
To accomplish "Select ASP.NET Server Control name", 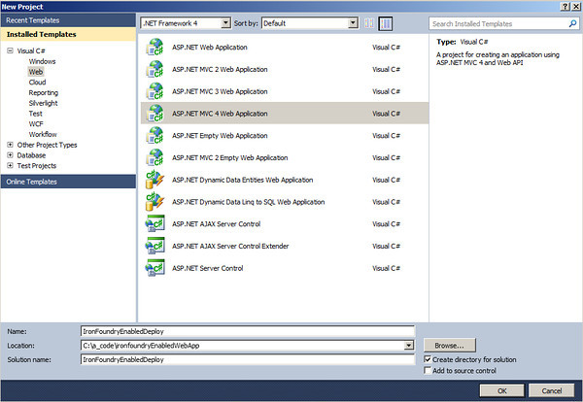I will (x=208, y=268).
